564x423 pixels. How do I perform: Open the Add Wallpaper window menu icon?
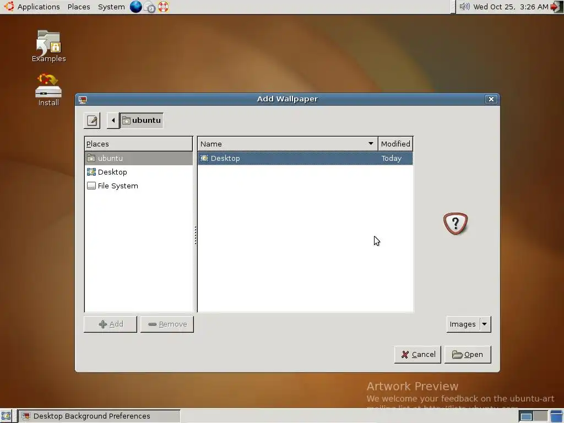[83, 100]
